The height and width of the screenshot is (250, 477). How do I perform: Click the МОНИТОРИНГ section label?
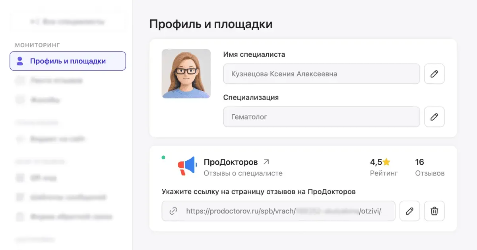coord(37,45)
